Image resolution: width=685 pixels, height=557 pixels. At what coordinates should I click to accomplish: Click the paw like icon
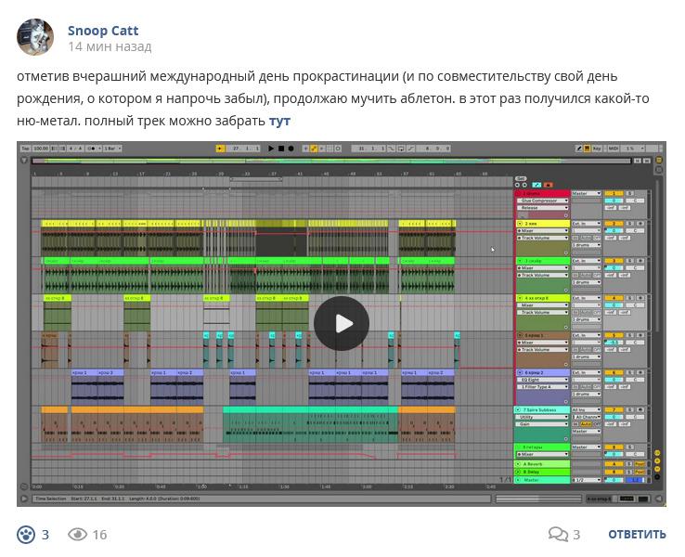pos(26,535)
